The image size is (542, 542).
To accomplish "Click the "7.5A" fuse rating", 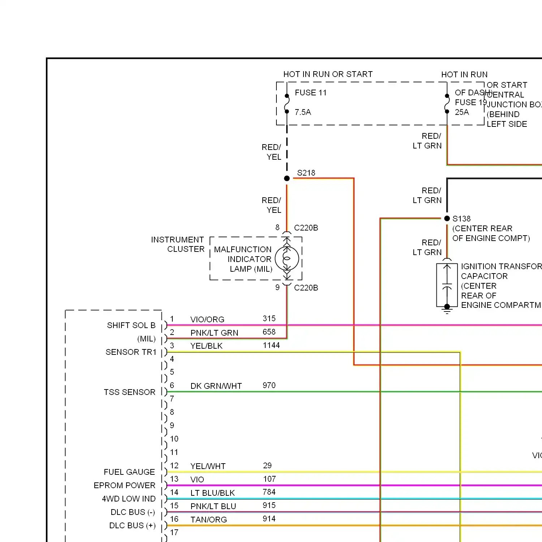I will pos(303,112).
